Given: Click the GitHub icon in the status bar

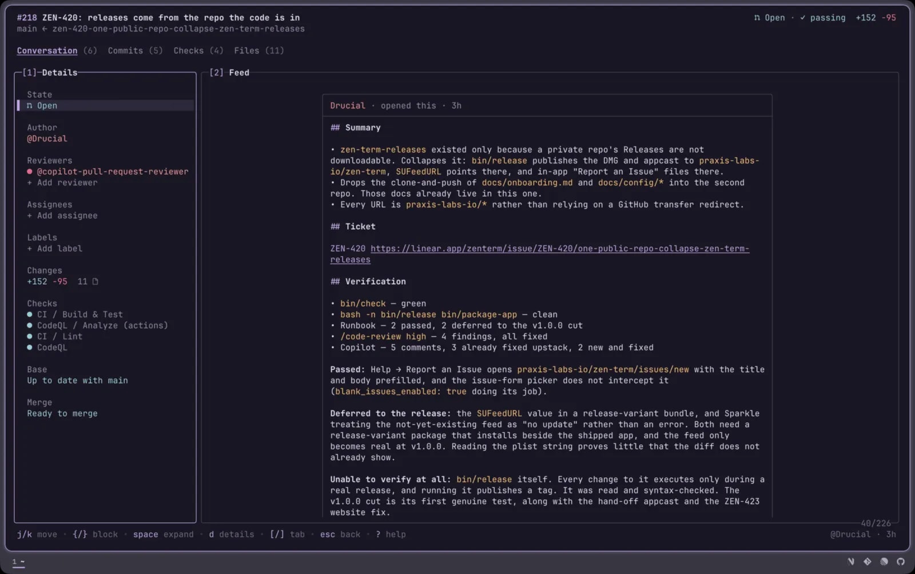Looking at the screenshot, I should [x=901, y=561].
